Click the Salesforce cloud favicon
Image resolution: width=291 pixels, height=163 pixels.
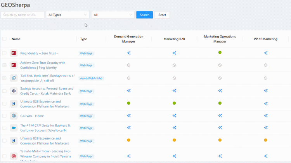coord(14,128)
